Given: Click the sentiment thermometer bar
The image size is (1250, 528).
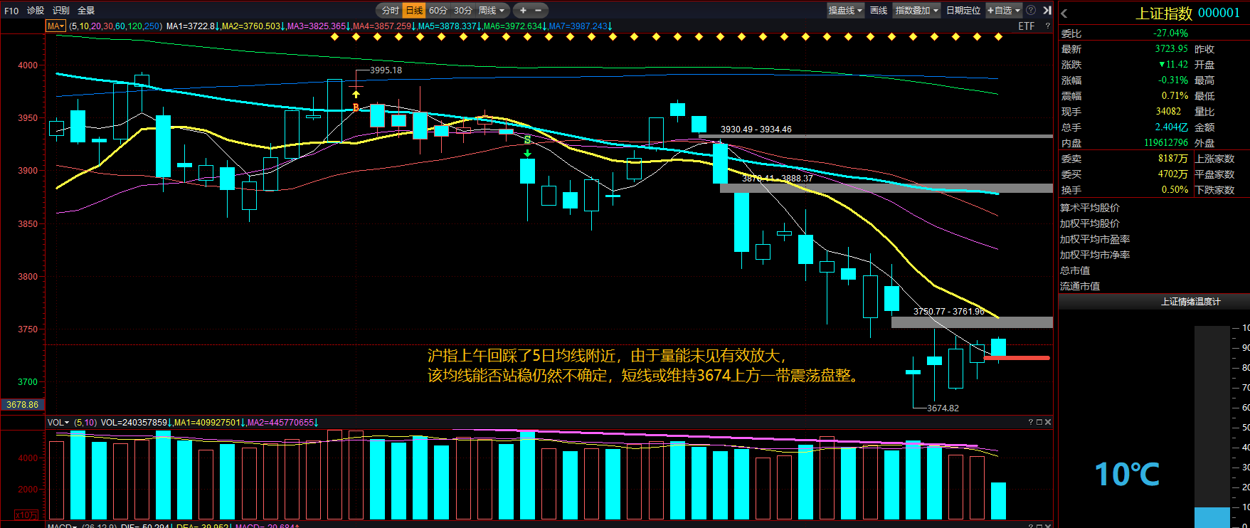Looking at the screenshot, I should [1212, 427].
